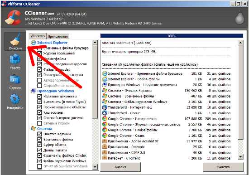The image size is (249, 175).
Task: Toggle Фрагменты файлов Chkdsk checkbox
Action: coord(39,156)
